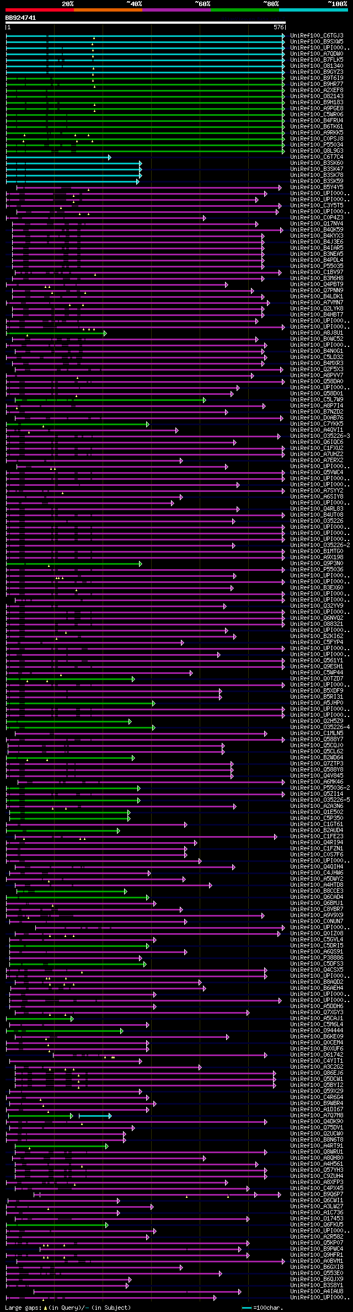This screenshot has width=353, height=1312.
Task: Select hit UniRef100_B3SK59
Action: point(317,181)
